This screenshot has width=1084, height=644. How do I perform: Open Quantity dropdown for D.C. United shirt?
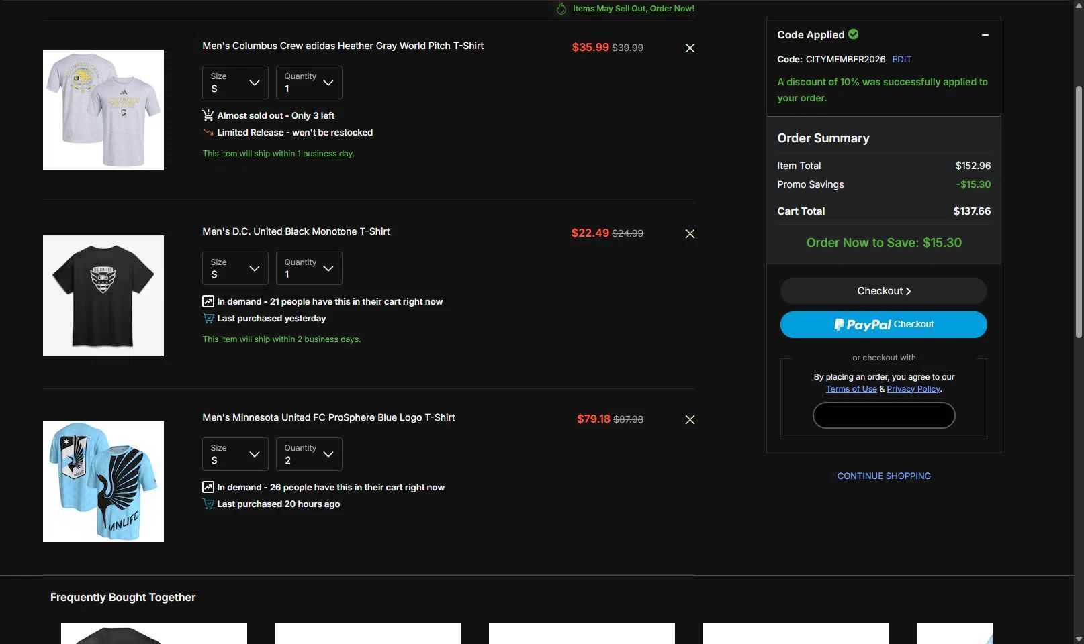309,268
